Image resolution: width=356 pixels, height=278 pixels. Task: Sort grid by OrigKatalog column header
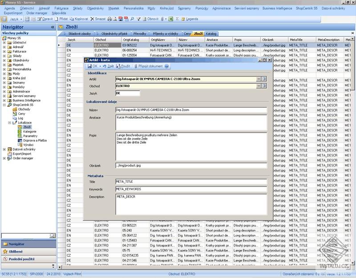[x=135, y=40]
